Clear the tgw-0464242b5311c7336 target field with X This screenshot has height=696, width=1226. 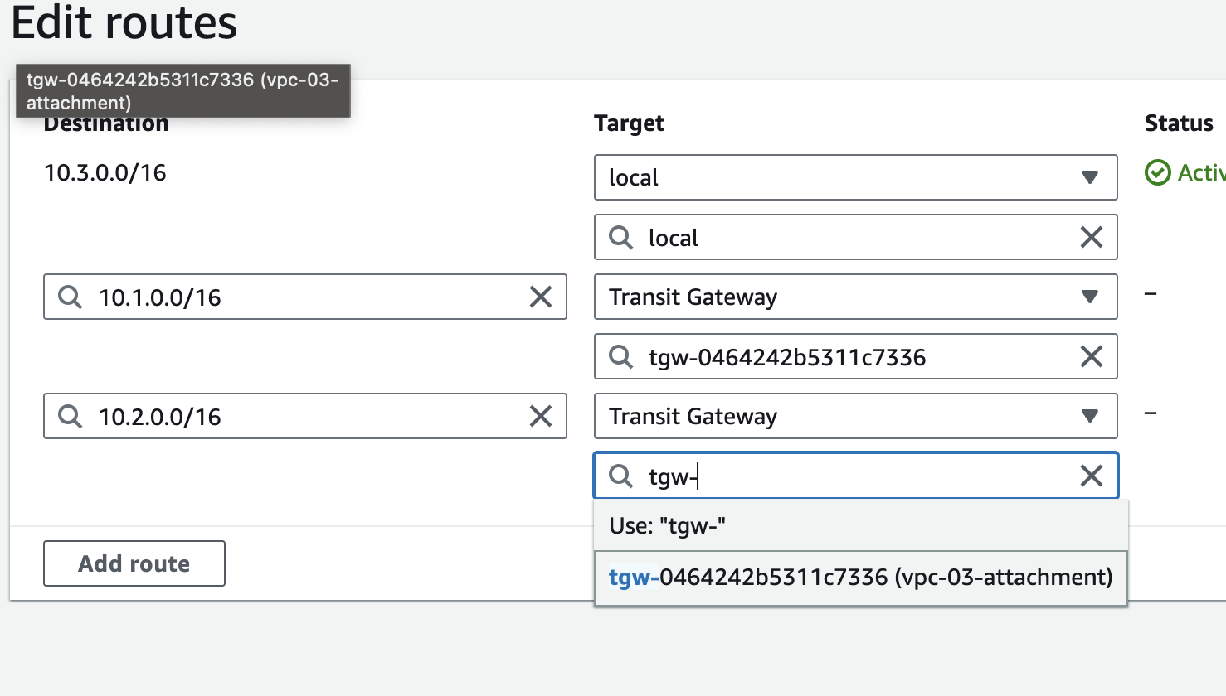pos(1092,357)
